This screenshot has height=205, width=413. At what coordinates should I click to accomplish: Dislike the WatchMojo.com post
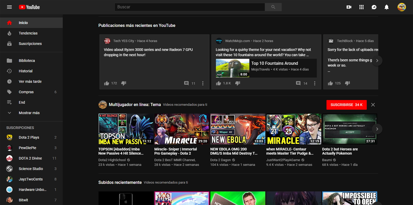(237, 83)
